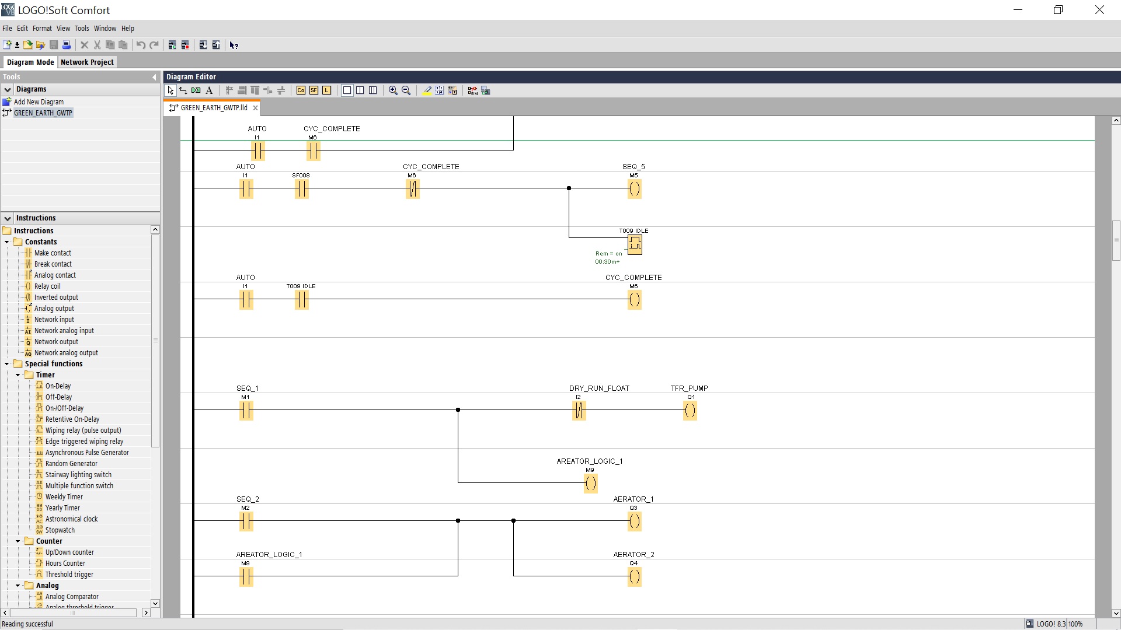Viewport: 1121px width, 630px height.
Task: Click the PC to LOGO! download icon
Action: pos(203,45)
